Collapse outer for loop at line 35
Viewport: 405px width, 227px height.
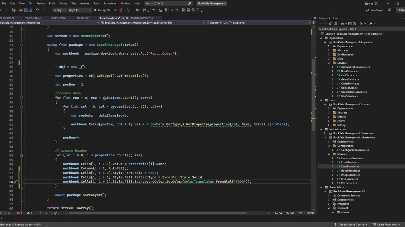tap(22, 98)
